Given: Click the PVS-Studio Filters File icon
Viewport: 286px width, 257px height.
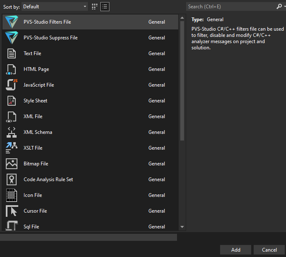Looking at the screenshot, I should click(x=12, y=22).
